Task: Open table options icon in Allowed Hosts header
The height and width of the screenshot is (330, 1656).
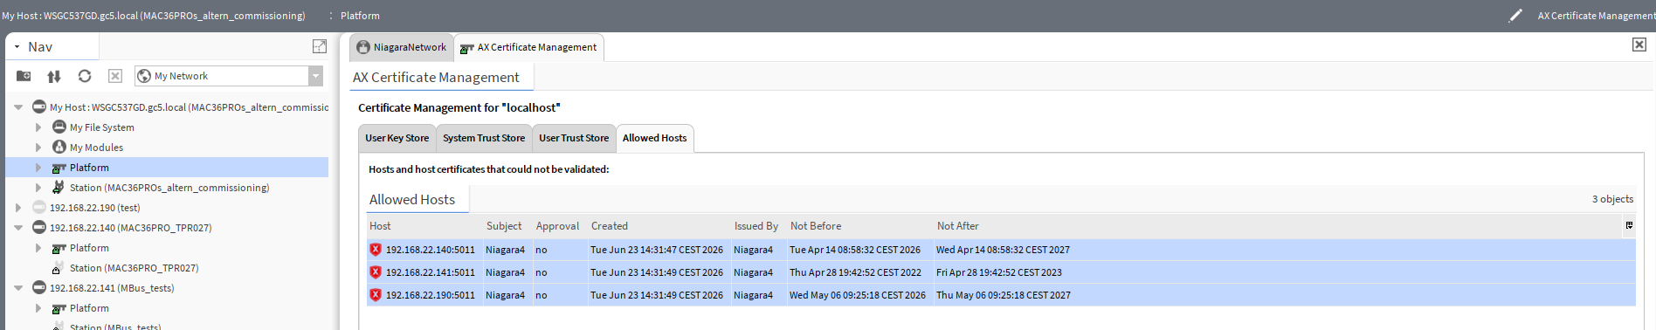Action: pos(1629,225)
